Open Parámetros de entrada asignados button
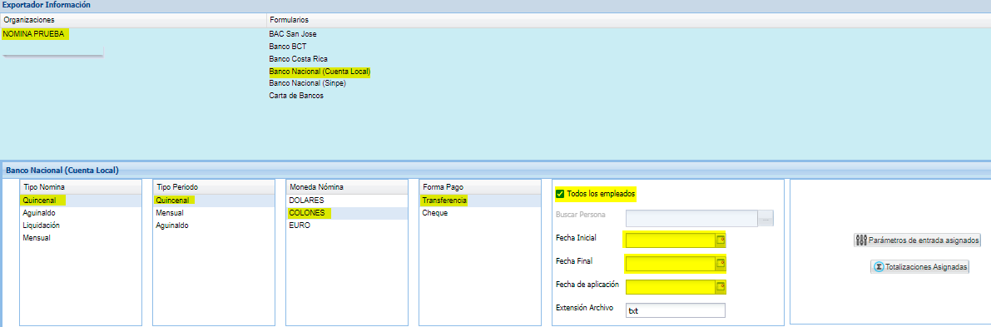 (x=917, y=240)
